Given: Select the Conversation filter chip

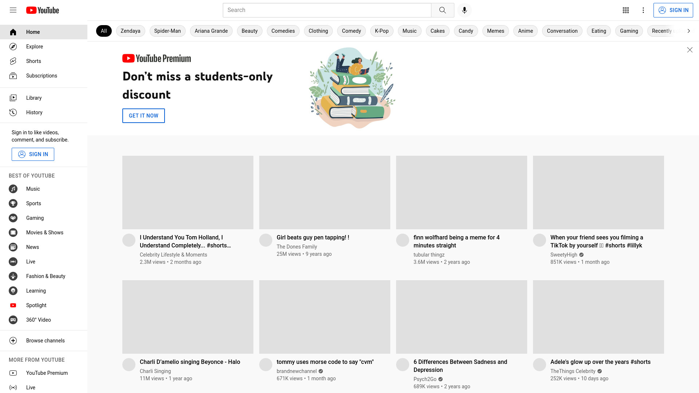Looking at the screenshot, I should 562,31.
